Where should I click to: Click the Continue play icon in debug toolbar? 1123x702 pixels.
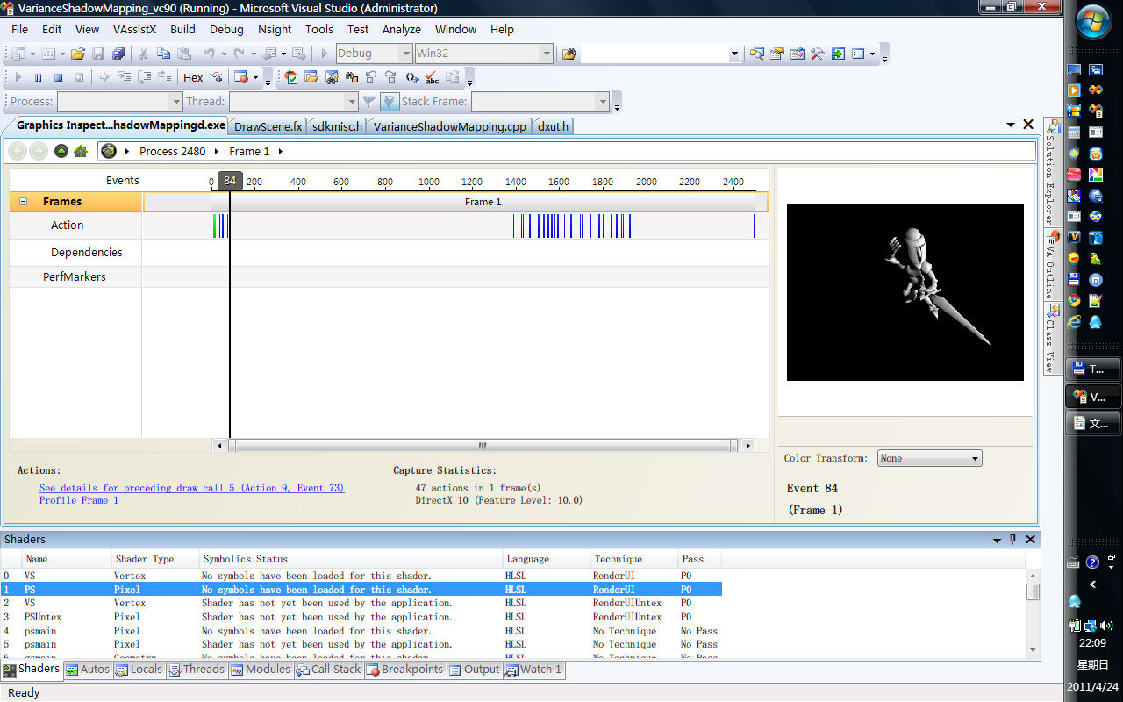tap(18, 77)
